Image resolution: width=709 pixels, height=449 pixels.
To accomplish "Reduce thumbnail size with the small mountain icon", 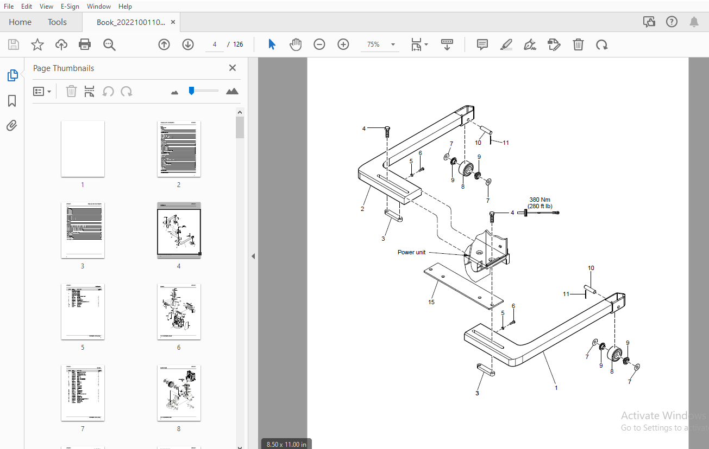I will (x=174, y=92).
